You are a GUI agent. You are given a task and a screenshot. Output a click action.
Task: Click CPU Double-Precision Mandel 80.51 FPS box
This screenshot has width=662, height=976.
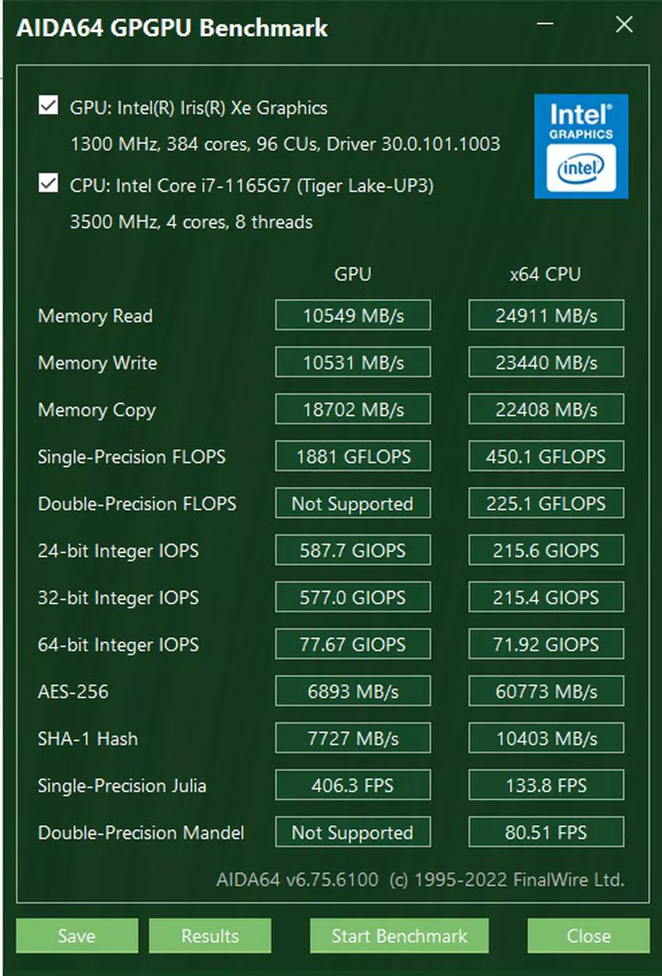point(546,832)
